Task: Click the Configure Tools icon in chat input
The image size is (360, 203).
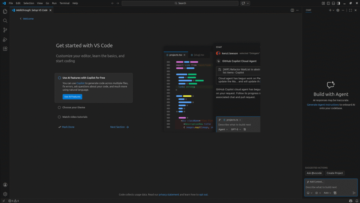Action: click(x=335, y=193)
